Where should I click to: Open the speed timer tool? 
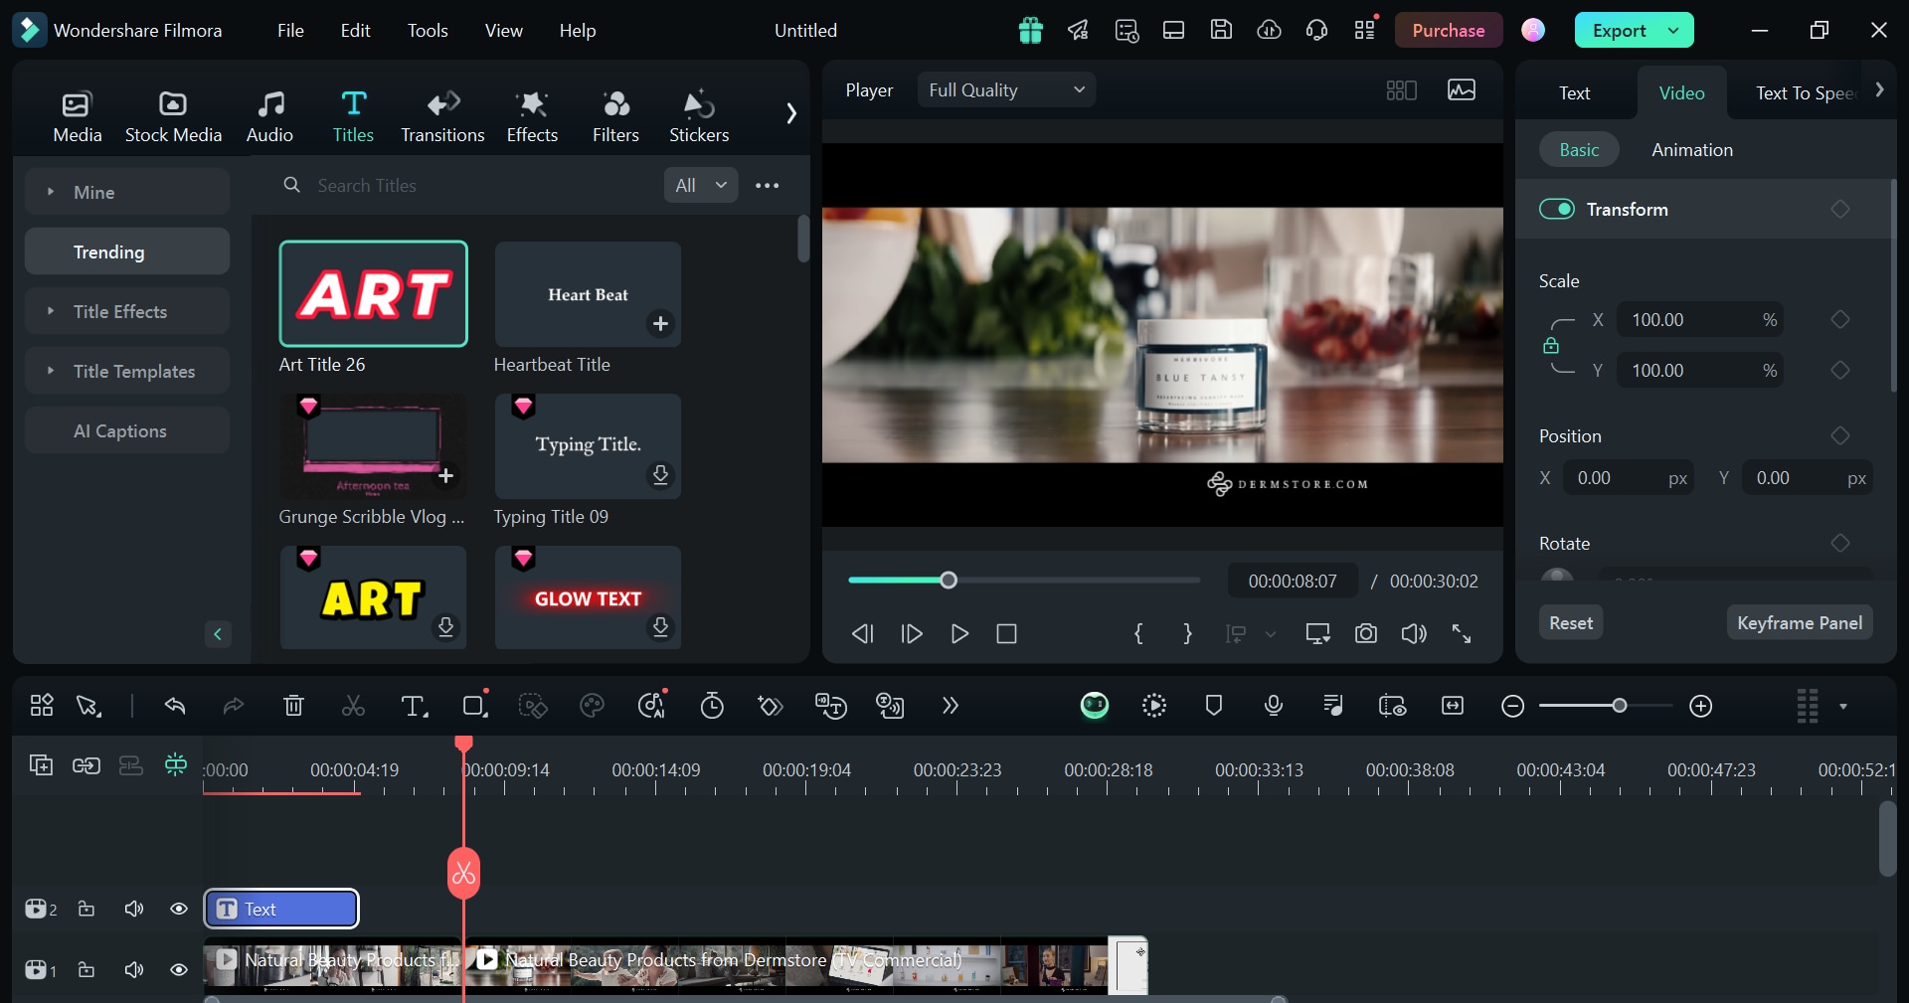712,706
